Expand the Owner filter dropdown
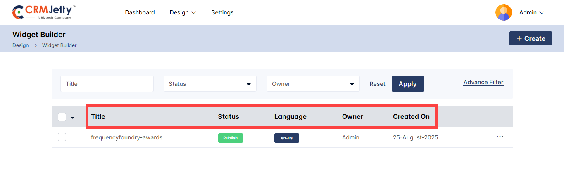 point(313,84)
